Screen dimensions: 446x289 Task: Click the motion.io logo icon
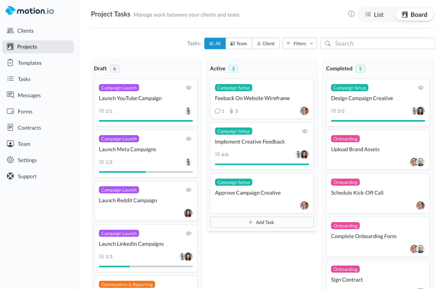[x=10, y=11]
